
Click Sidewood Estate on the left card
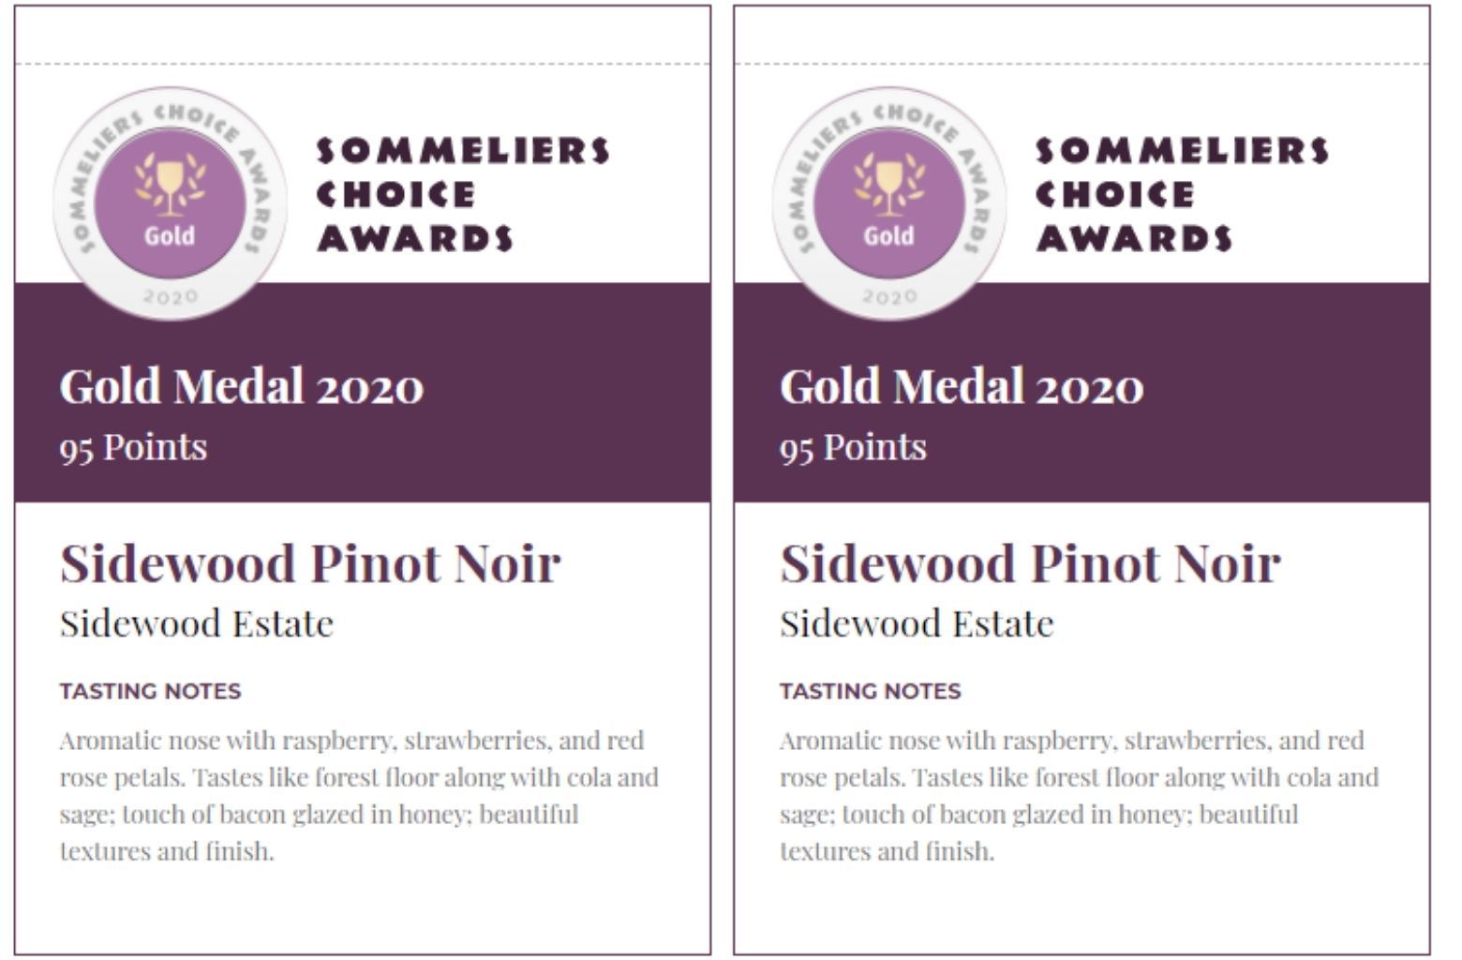point(197,623)
